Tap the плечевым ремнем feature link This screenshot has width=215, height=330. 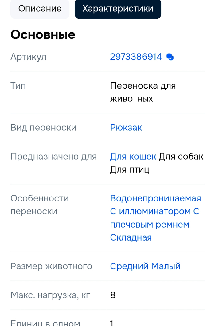[x=150, y=225]
